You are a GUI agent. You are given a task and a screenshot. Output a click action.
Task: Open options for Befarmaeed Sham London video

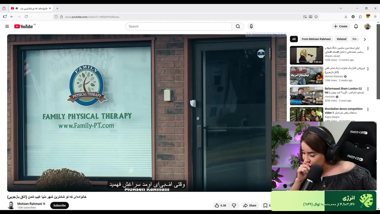point(368,89)
